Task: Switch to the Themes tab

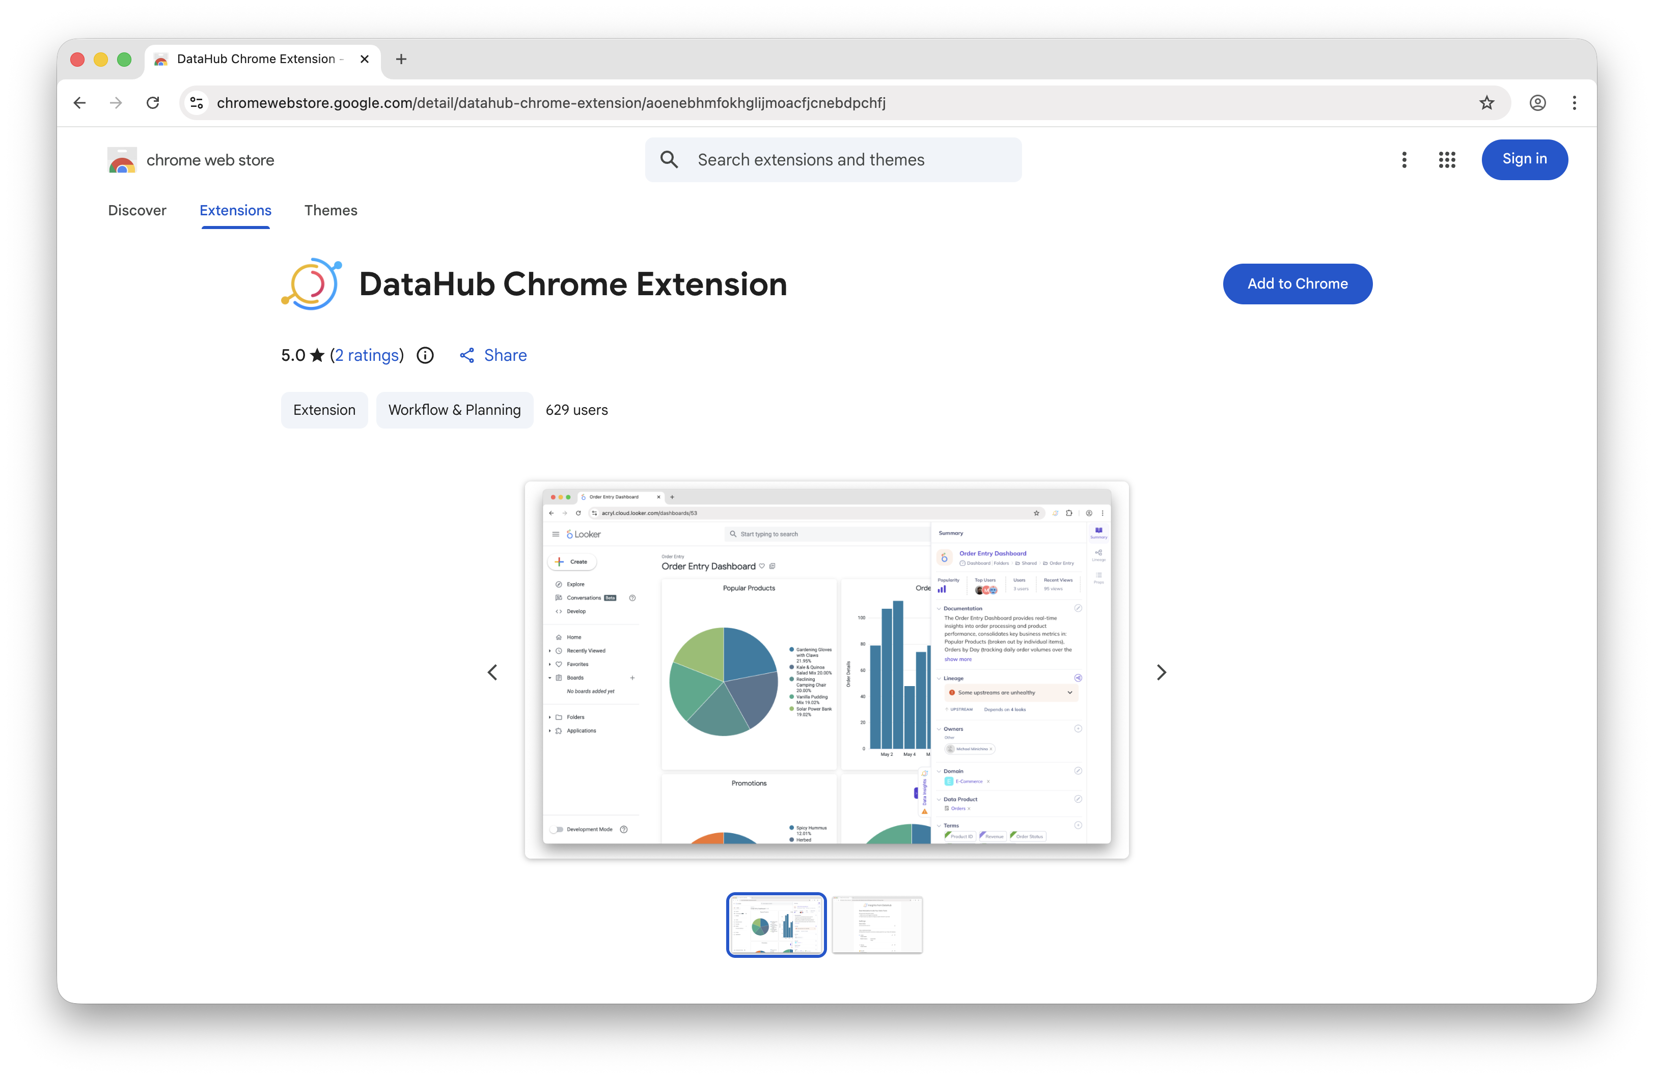Action: pyautogui.click(x=331, y=211)
